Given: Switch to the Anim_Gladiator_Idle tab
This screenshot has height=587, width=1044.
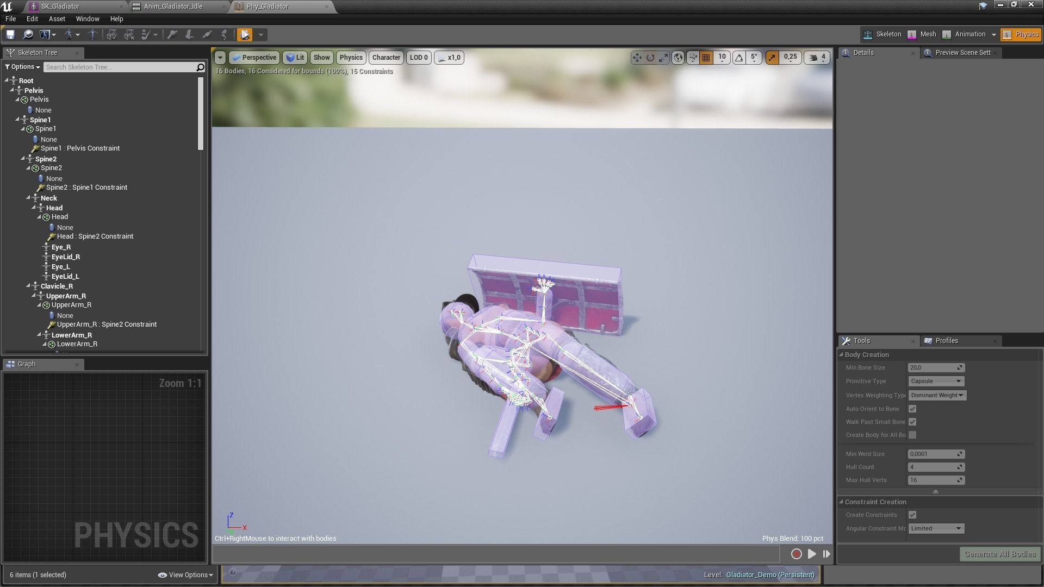Looking at the screenshot, I should click(173, 7).
